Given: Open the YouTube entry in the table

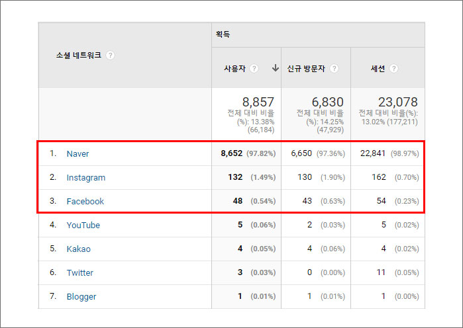Looking at the screenshot, I should (83, 225).
